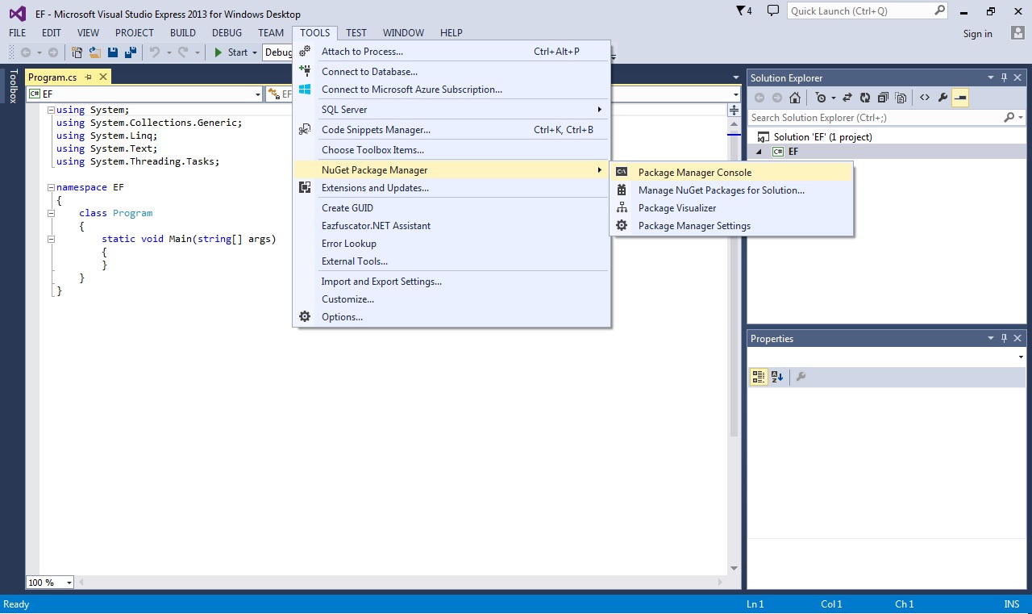This screenshot has height=614, width=1032.
Task: Open the TEST menu
Action: coord(356,33)
